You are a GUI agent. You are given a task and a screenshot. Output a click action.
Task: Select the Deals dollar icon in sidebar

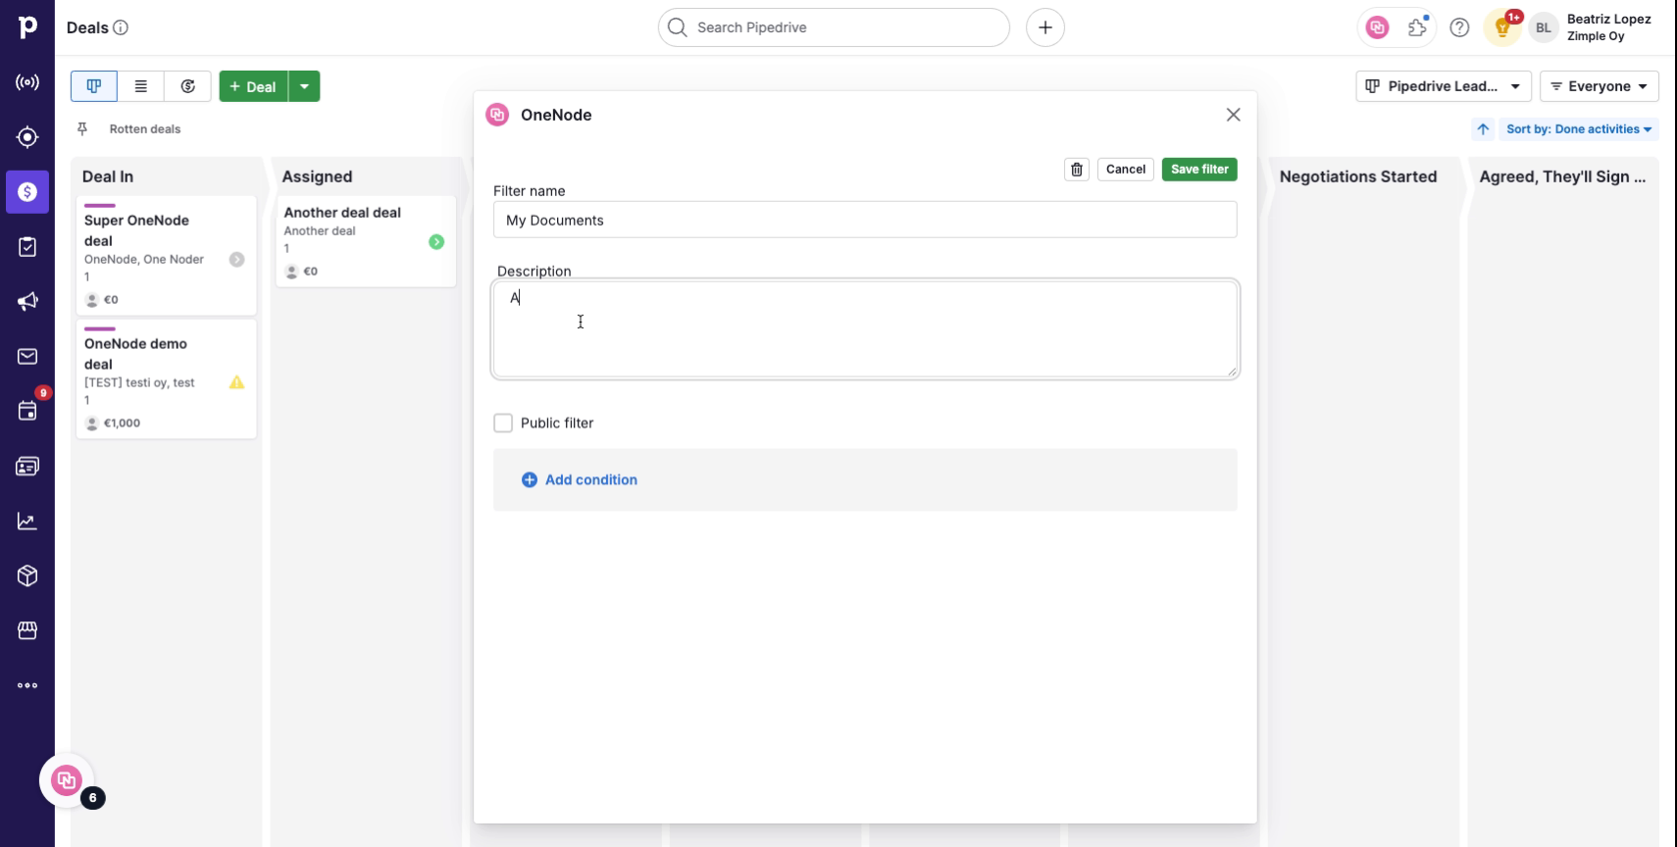pos(27,192)
